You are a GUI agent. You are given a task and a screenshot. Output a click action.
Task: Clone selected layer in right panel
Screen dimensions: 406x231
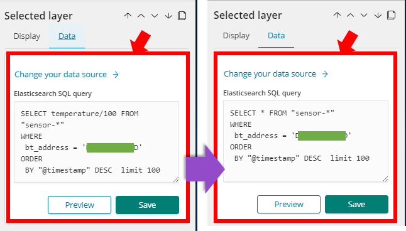tap(392, 15)
